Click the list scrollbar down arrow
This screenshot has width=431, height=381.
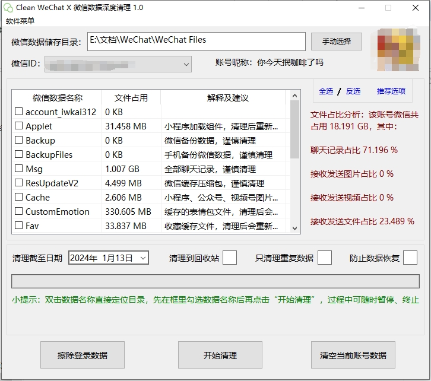[294, 228]
